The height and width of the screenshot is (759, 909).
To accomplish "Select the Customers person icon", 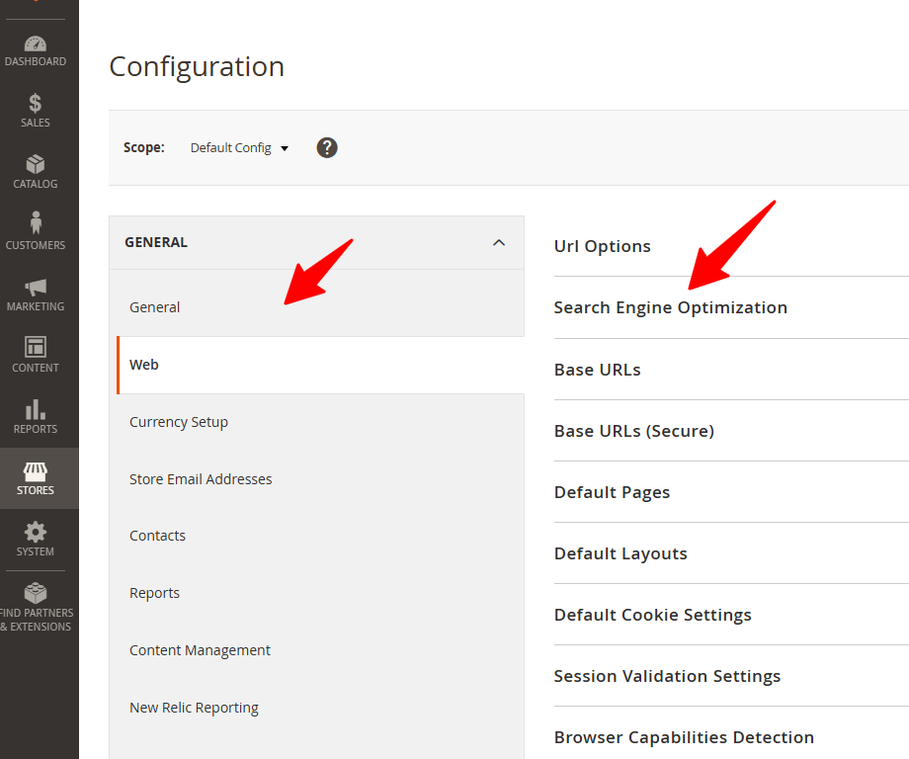I will pos(36,224).
